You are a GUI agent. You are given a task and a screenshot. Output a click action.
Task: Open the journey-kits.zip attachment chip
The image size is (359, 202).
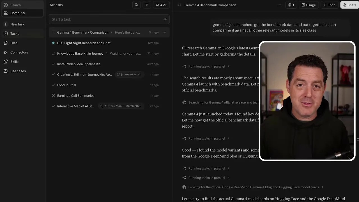[129, 74]
